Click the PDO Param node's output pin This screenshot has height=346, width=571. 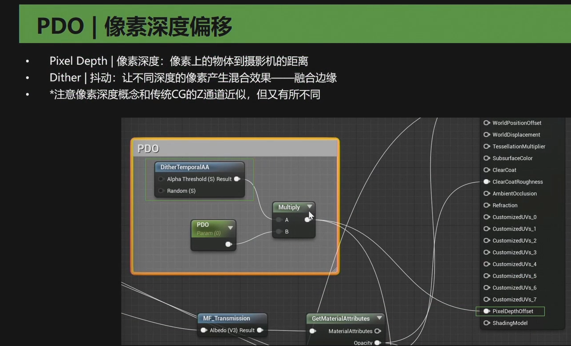[228, 244]
